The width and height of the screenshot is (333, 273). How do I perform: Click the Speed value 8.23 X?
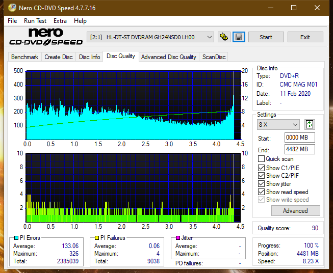tap(311, 261)
